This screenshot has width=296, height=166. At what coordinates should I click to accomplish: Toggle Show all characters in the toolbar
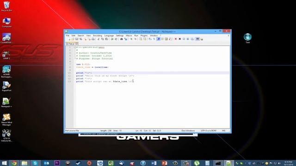coord(154,39)
